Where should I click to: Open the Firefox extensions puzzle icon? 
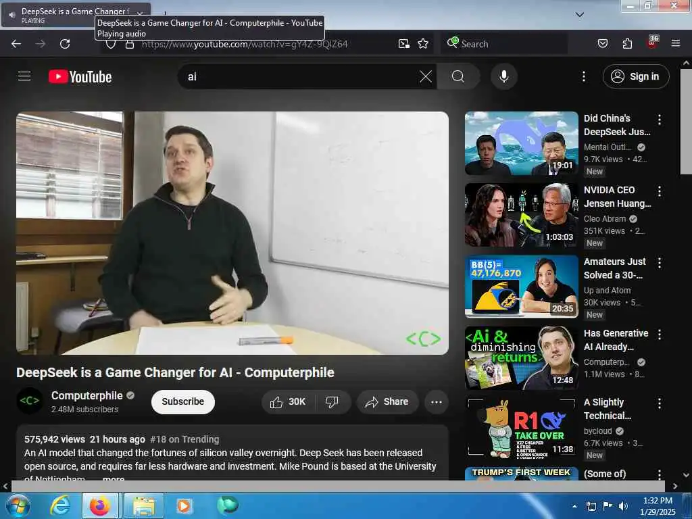(627, 43)
